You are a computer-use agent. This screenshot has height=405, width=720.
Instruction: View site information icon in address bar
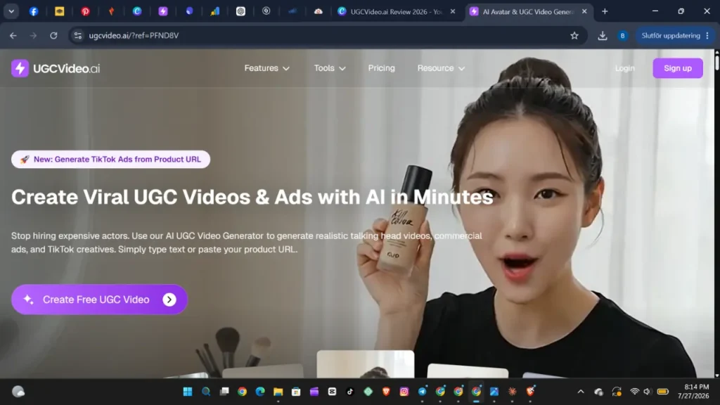coord(77,35)
